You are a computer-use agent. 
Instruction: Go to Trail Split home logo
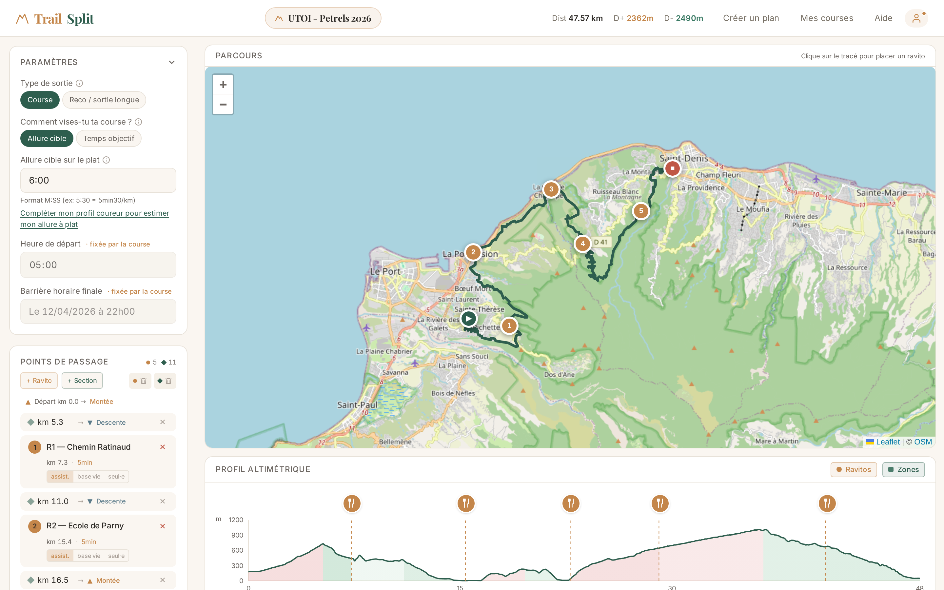(55, 19)
